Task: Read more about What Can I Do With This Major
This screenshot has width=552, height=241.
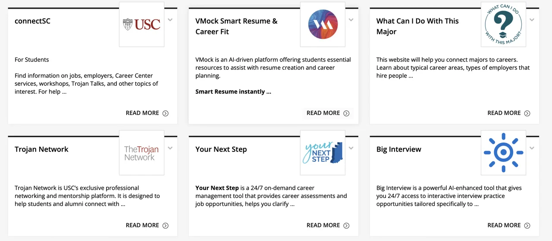Action: [504, 113]
